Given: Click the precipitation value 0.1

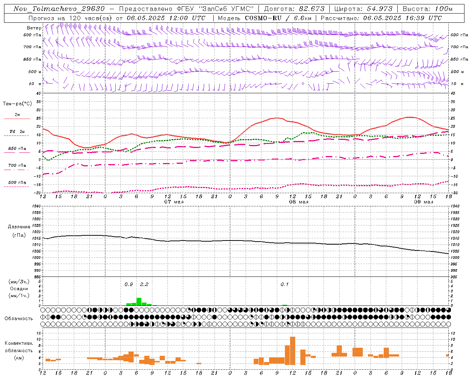Looking at the screenshot, I should click(x=285, y=284).
